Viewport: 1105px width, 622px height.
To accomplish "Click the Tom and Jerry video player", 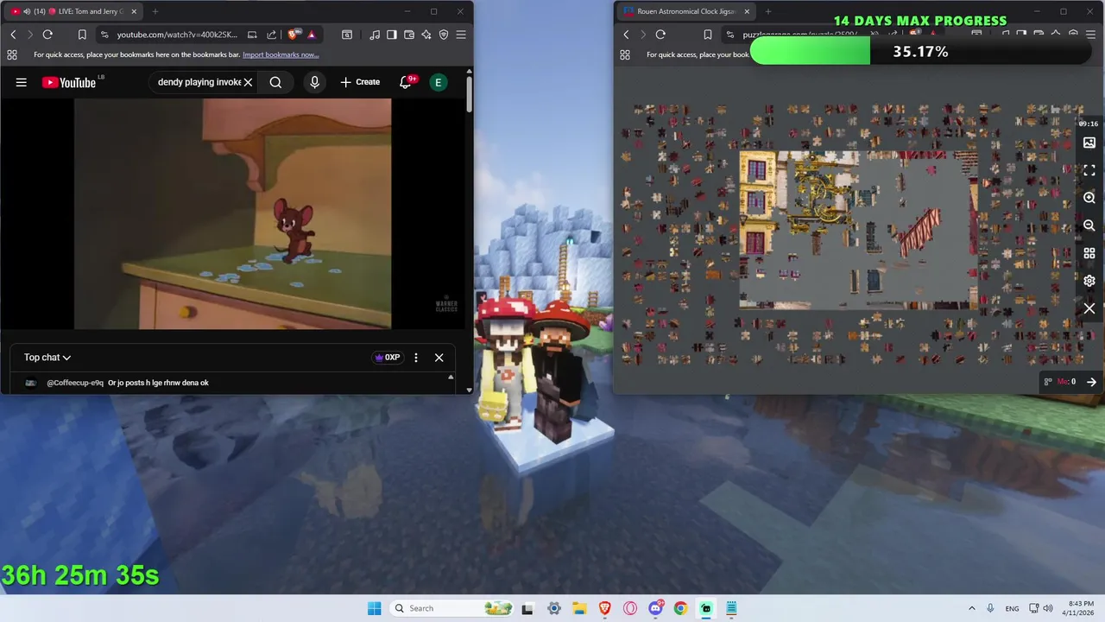I will click(x=232, y=213).
